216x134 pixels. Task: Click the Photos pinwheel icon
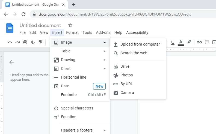point(116,75)
